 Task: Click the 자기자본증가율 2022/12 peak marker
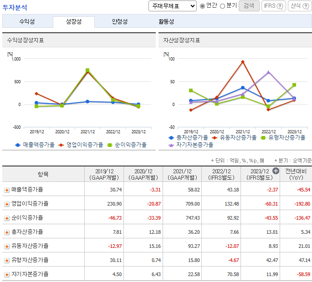coord(268,72)
